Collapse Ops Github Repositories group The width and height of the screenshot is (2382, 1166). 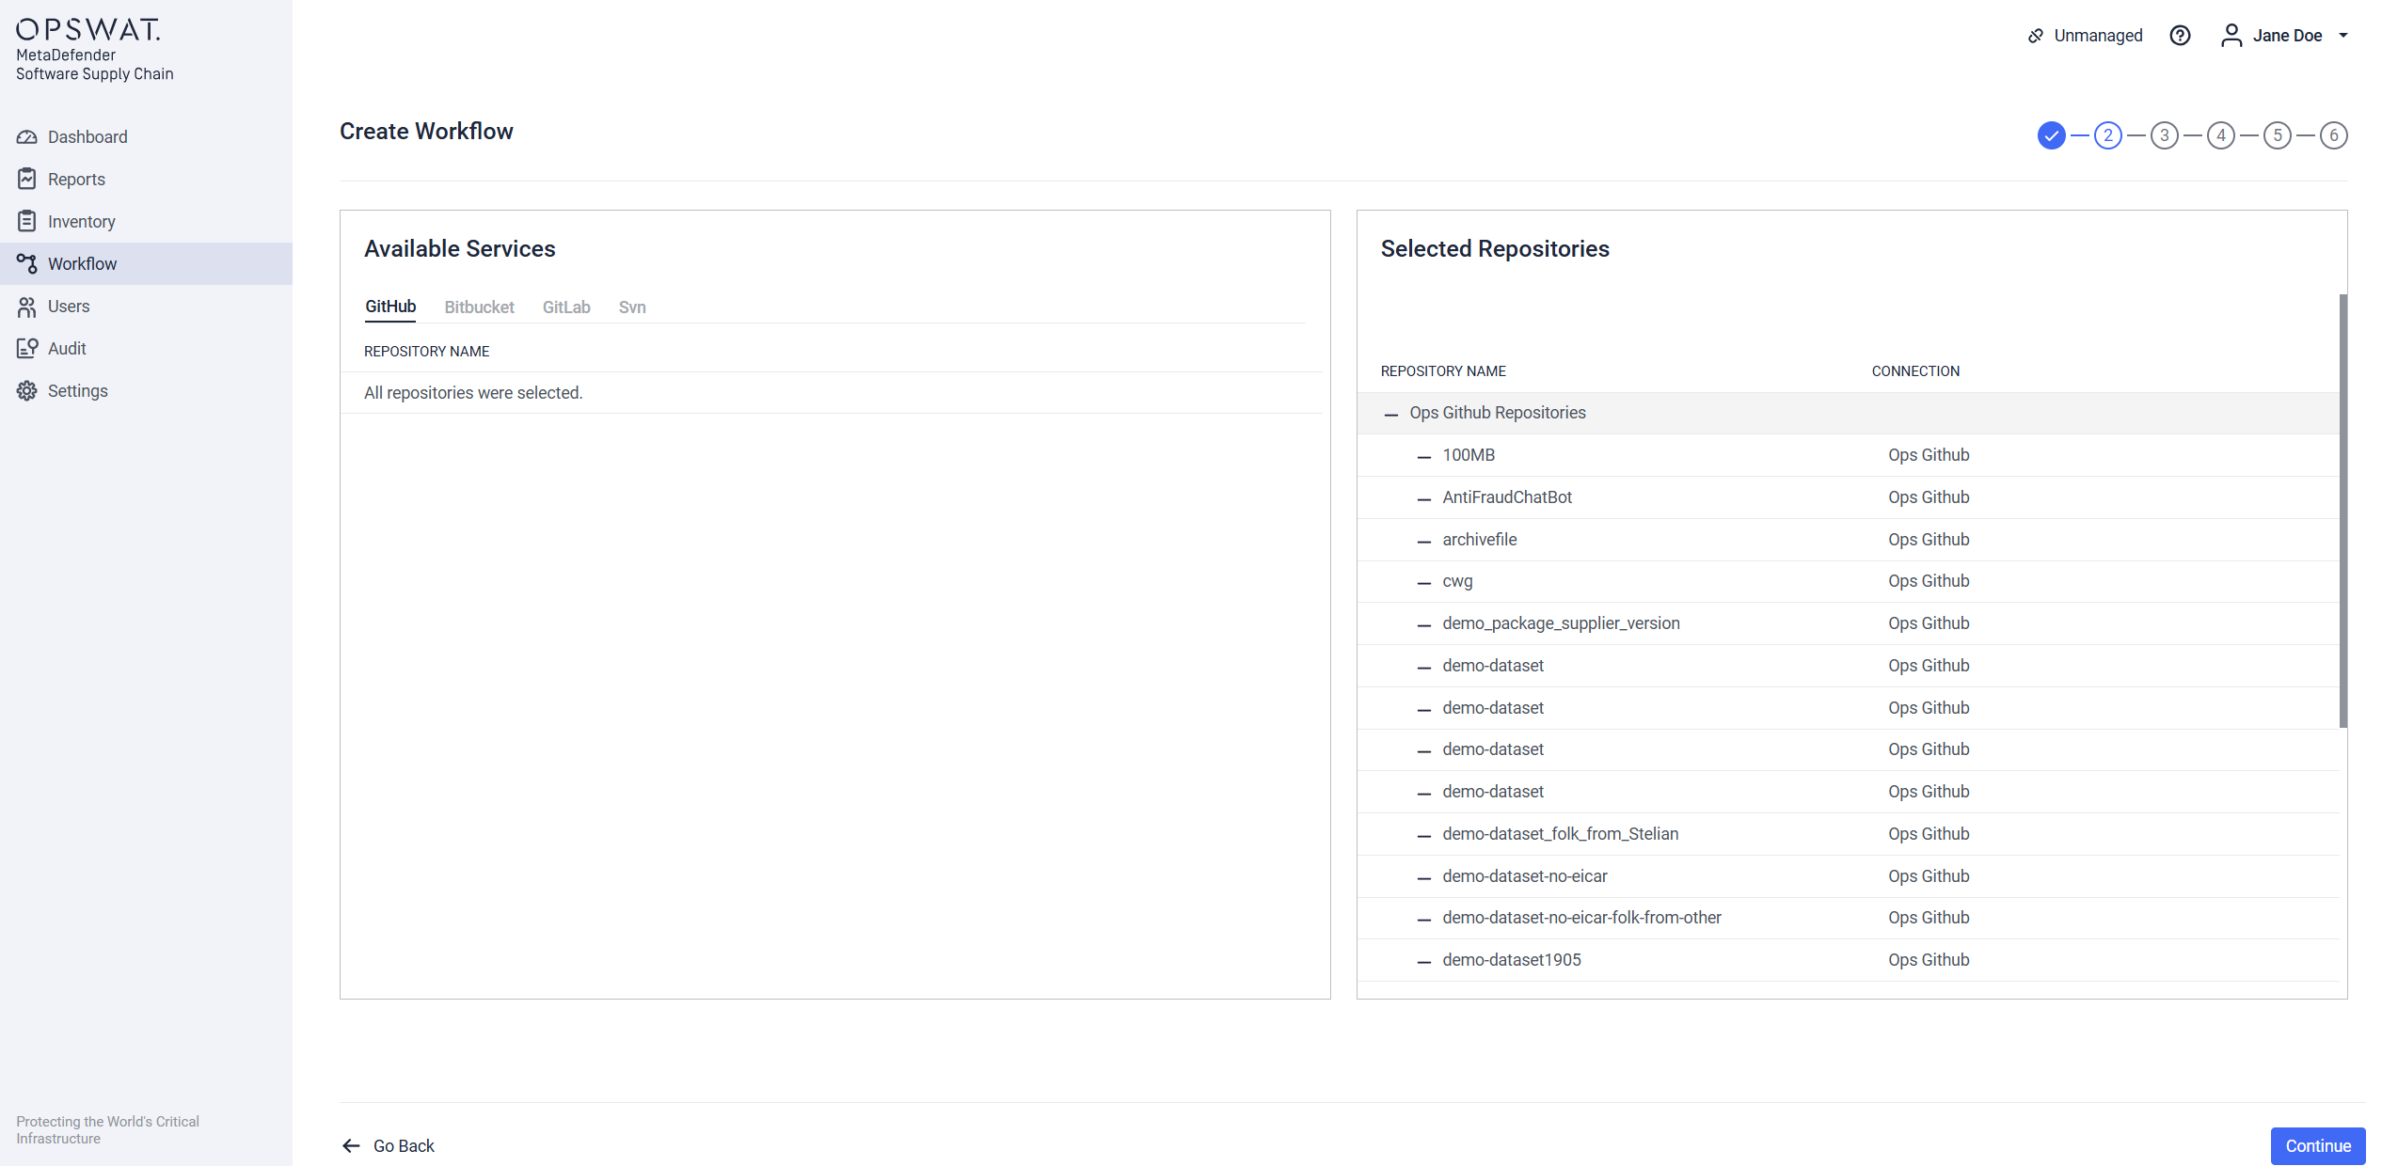point(1391,414)
